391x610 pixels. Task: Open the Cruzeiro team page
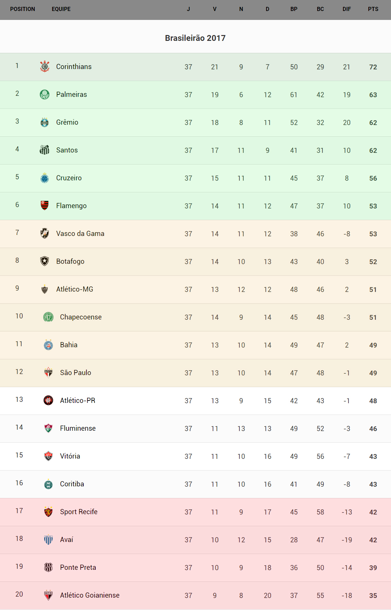click(69, 178)
